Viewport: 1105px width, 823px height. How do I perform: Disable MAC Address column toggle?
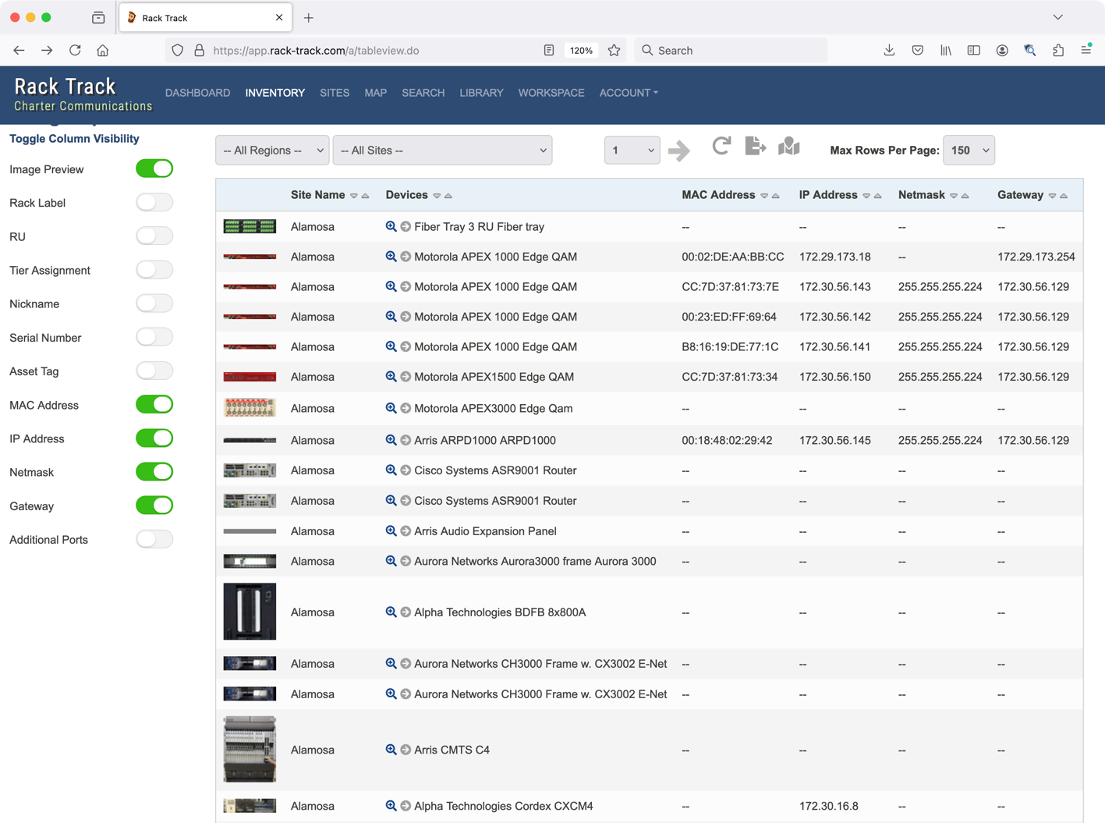coord(154,405)
